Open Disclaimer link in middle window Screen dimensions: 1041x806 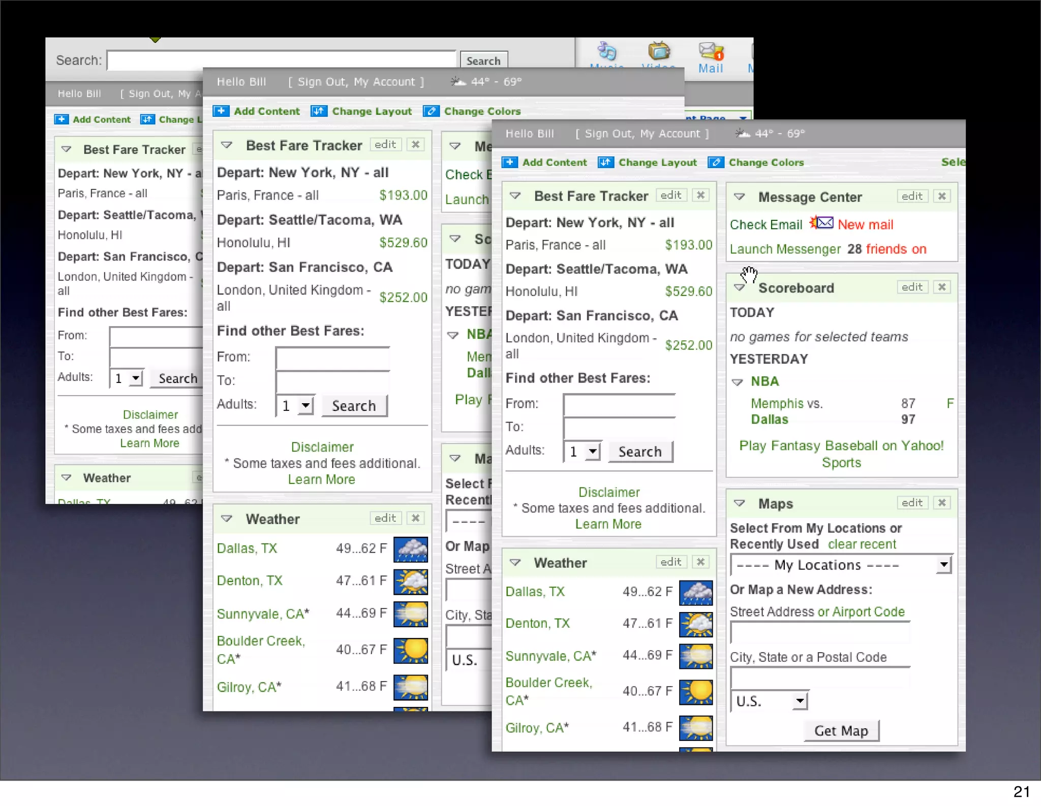[322, 447]
